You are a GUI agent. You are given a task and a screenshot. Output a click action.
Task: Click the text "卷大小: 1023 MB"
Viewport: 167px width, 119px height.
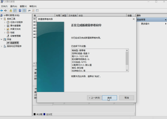pyautogui.click(x=80, y=56)
